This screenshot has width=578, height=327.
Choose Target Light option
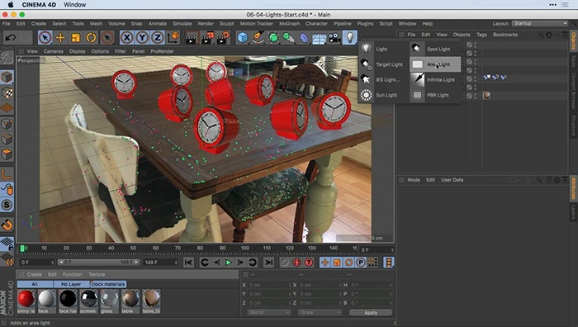[x=384, y=64]
